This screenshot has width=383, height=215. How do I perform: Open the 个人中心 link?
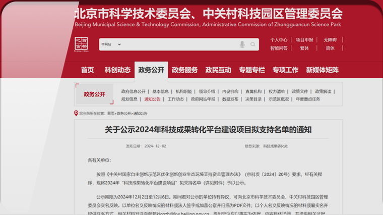point(279,40)
